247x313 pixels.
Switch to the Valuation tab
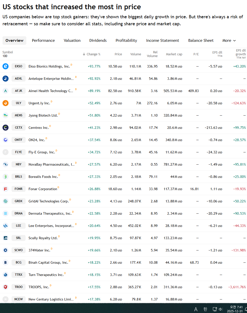click(72, 41)
